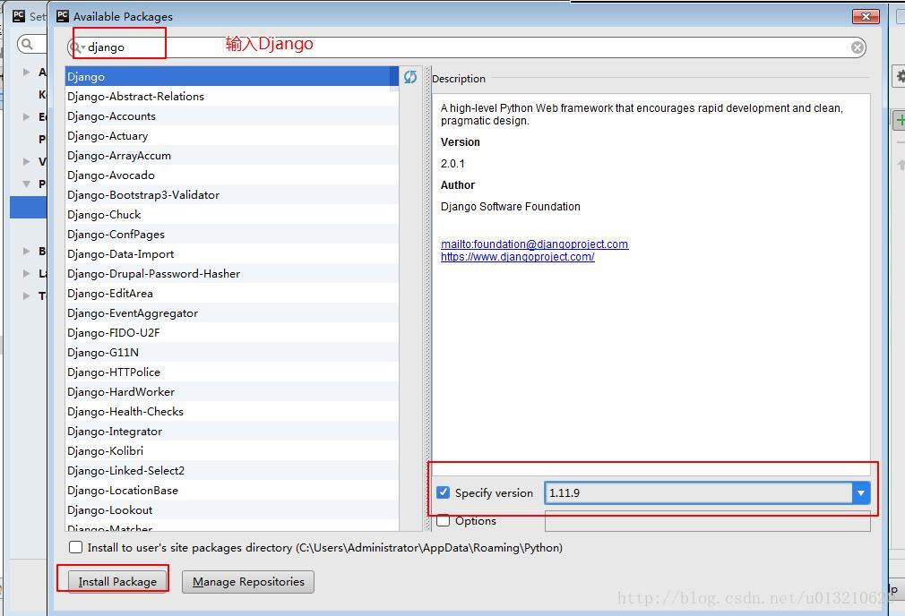The height and width of the screenshot is (616, 905).
Task: Select Django-HardWorker in the list
Action: [232, 391]
